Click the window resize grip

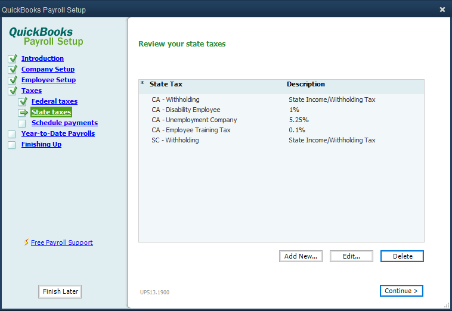[x=447, y=306]
